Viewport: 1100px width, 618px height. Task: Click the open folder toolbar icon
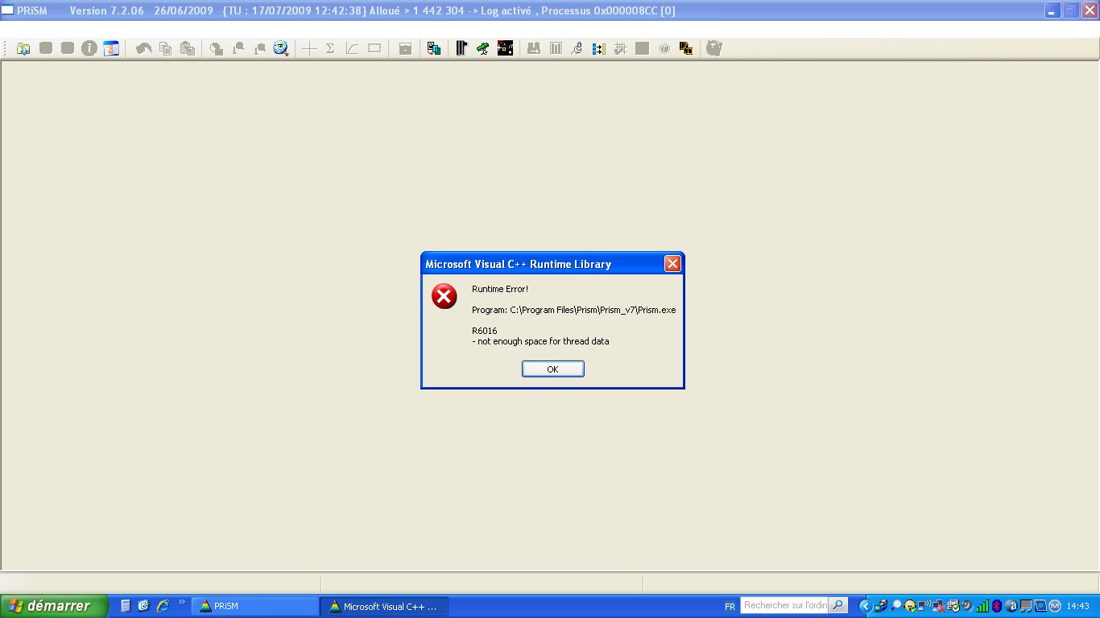point(23,48)
